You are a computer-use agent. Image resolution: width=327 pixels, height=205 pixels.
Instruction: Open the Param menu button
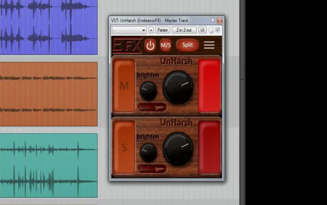pos(163,30)
